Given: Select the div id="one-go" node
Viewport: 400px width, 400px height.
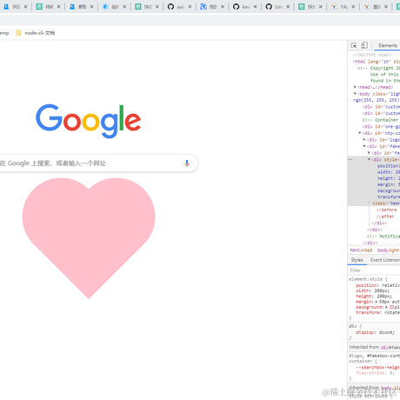Looking at the screenshot, I should click(x=381, y=127).
